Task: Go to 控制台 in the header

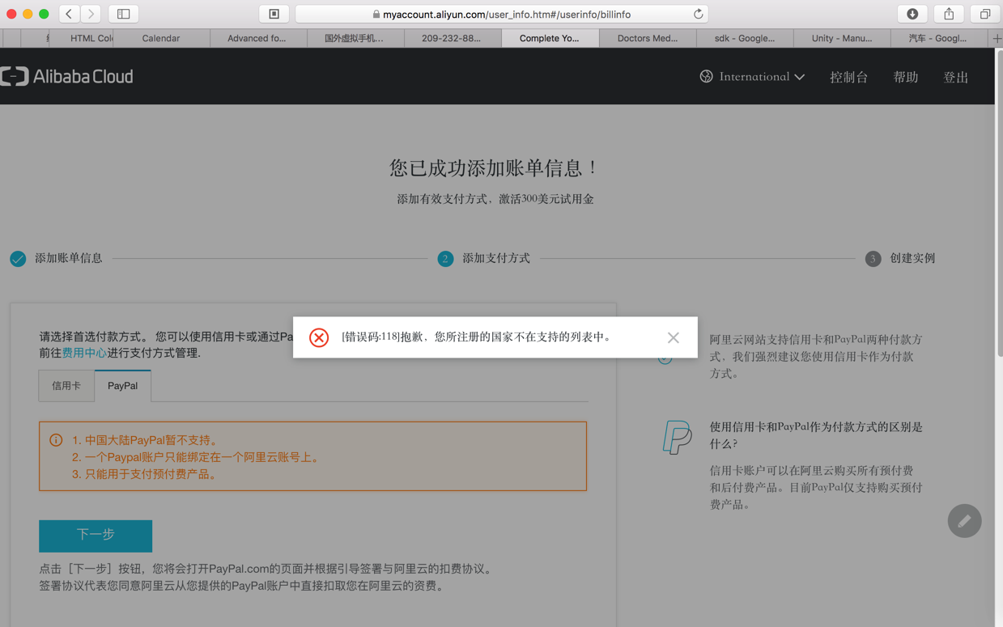Action: 848,77
